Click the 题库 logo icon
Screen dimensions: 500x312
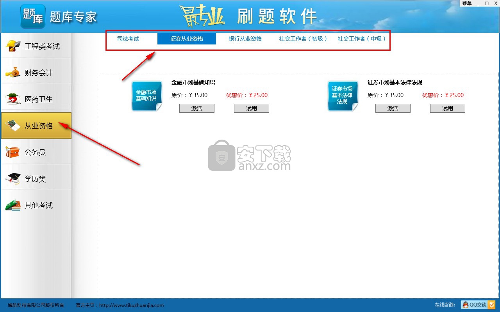pos(33,16)
